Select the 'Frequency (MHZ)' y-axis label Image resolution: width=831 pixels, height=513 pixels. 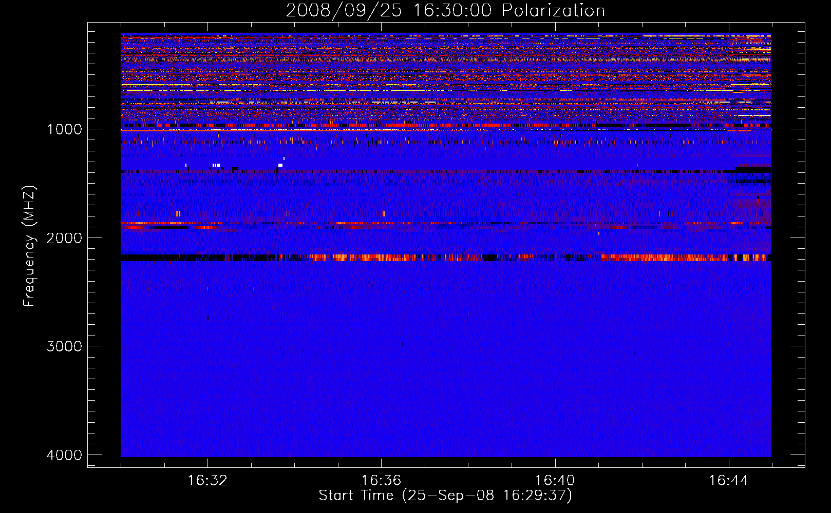coord(29,246)
